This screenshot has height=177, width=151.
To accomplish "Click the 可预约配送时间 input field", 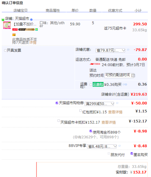I will [x=119, y=75].
